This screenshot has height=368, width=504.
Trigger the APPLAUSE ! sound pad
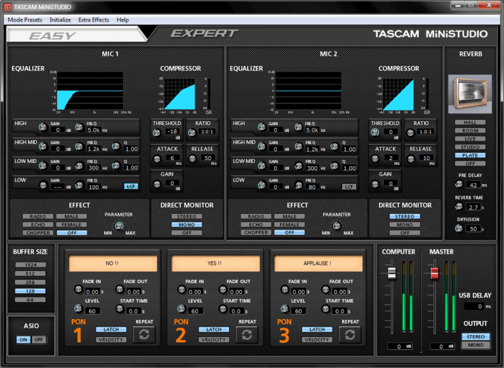click(x=319, y=264)
